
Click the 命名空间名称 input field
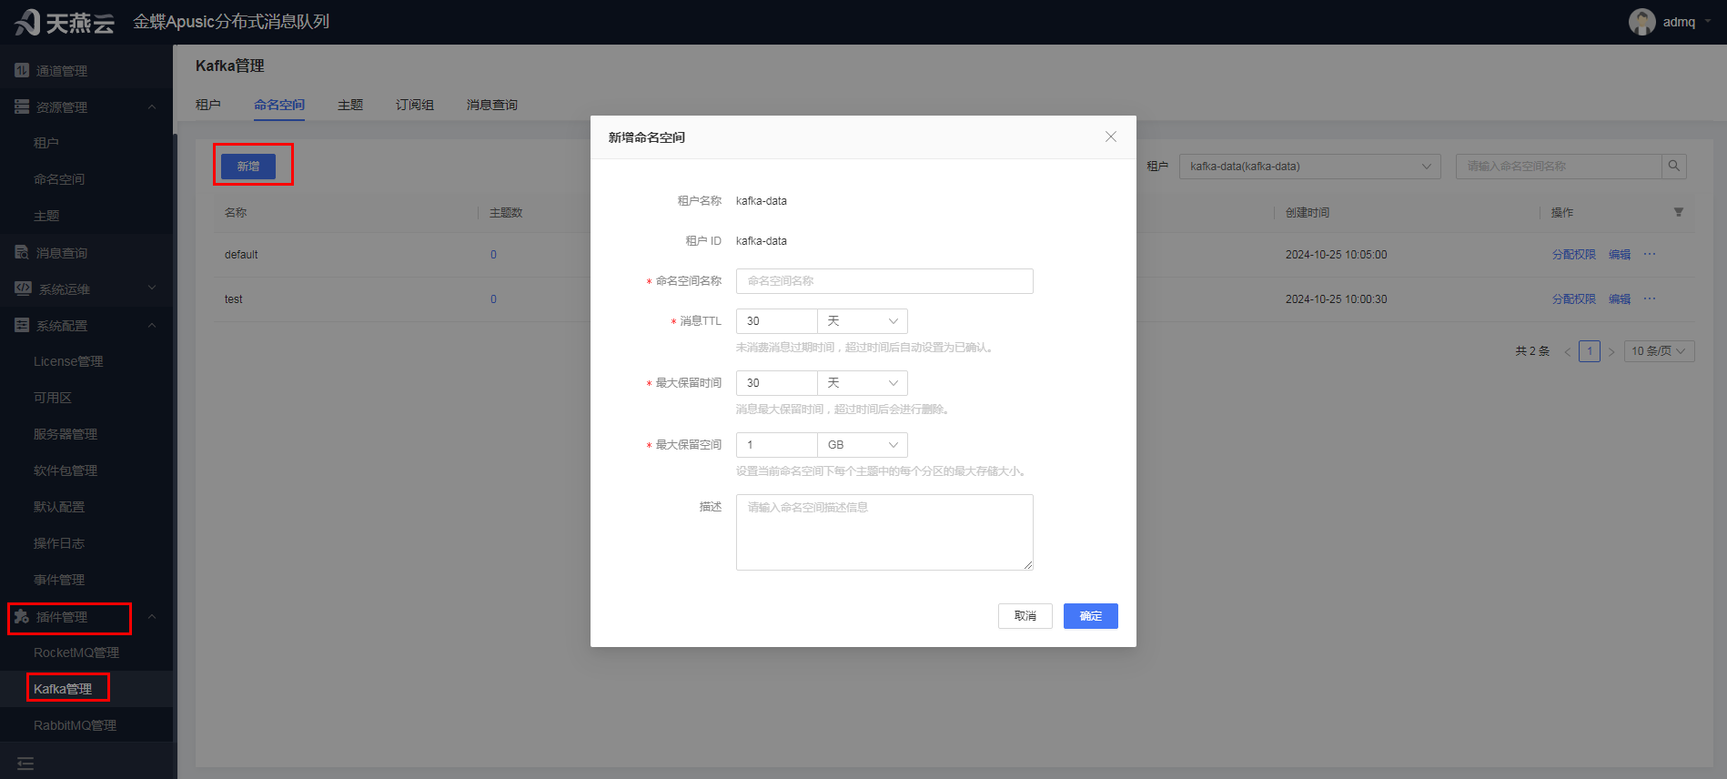(884, 280)
